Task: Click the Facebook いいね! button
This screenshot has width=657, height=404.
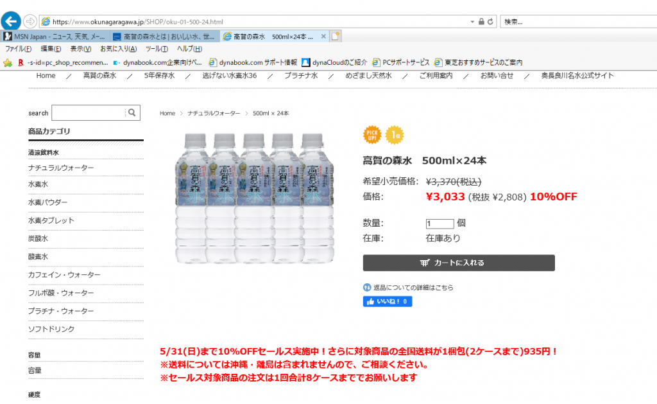Action: [388, 301]
